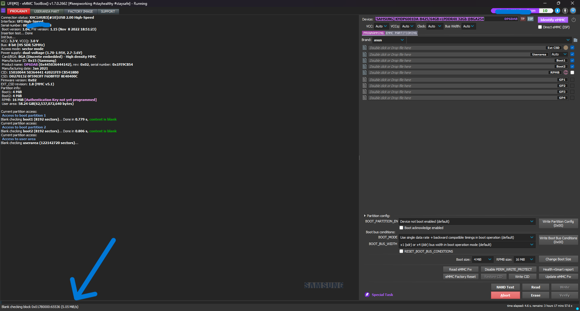The width and height of the screenshot is (580, 311).
Task: Open the BOOT_MODE dropdown
Action: coord(467,237)
